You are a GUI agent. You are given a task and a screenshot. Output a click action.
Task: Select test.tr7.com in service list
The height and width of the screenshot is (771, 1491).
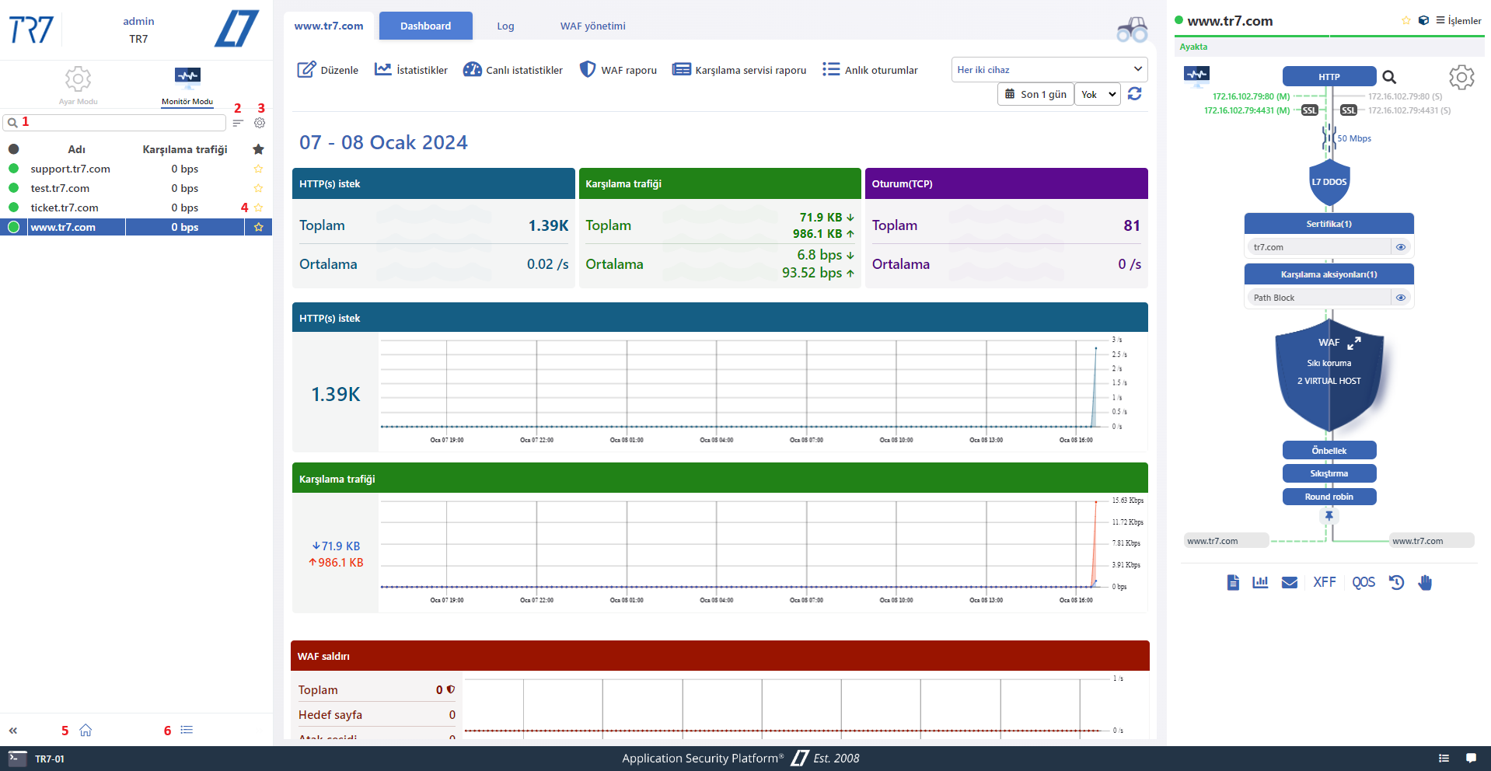(60, 188)
